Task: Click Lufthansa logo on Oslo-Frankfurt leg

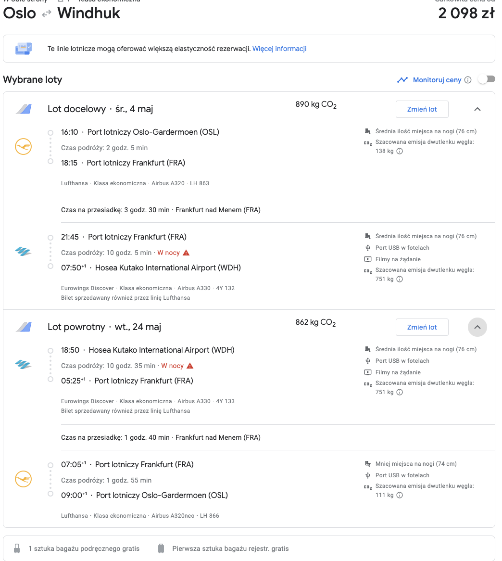Action: 23,147
